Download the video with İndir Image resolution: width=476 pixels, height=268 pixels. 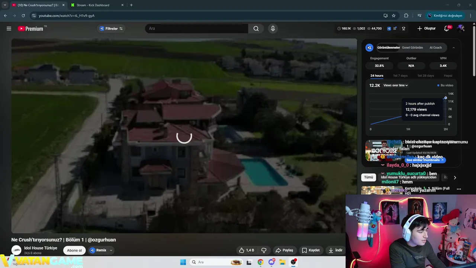point(335,250)
